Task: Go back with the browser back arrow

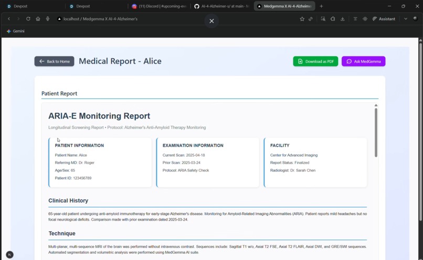Action: (x=9, y=19)
